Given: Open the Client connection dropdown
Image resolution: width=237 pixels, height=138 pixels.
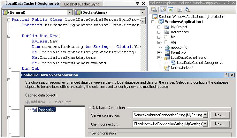Looking at the screenshot, I should pos(205,124).
